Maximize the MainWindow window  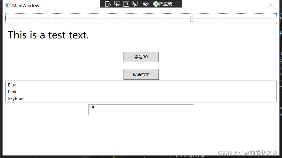click(x=254, y=5)
